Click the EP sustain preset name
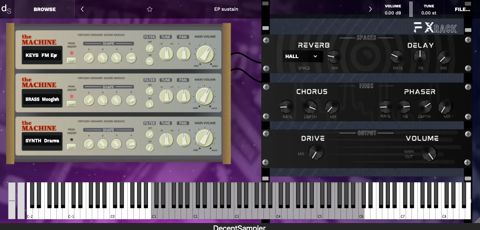The height and width of the screenshot is (230, 480). (226, 9)
